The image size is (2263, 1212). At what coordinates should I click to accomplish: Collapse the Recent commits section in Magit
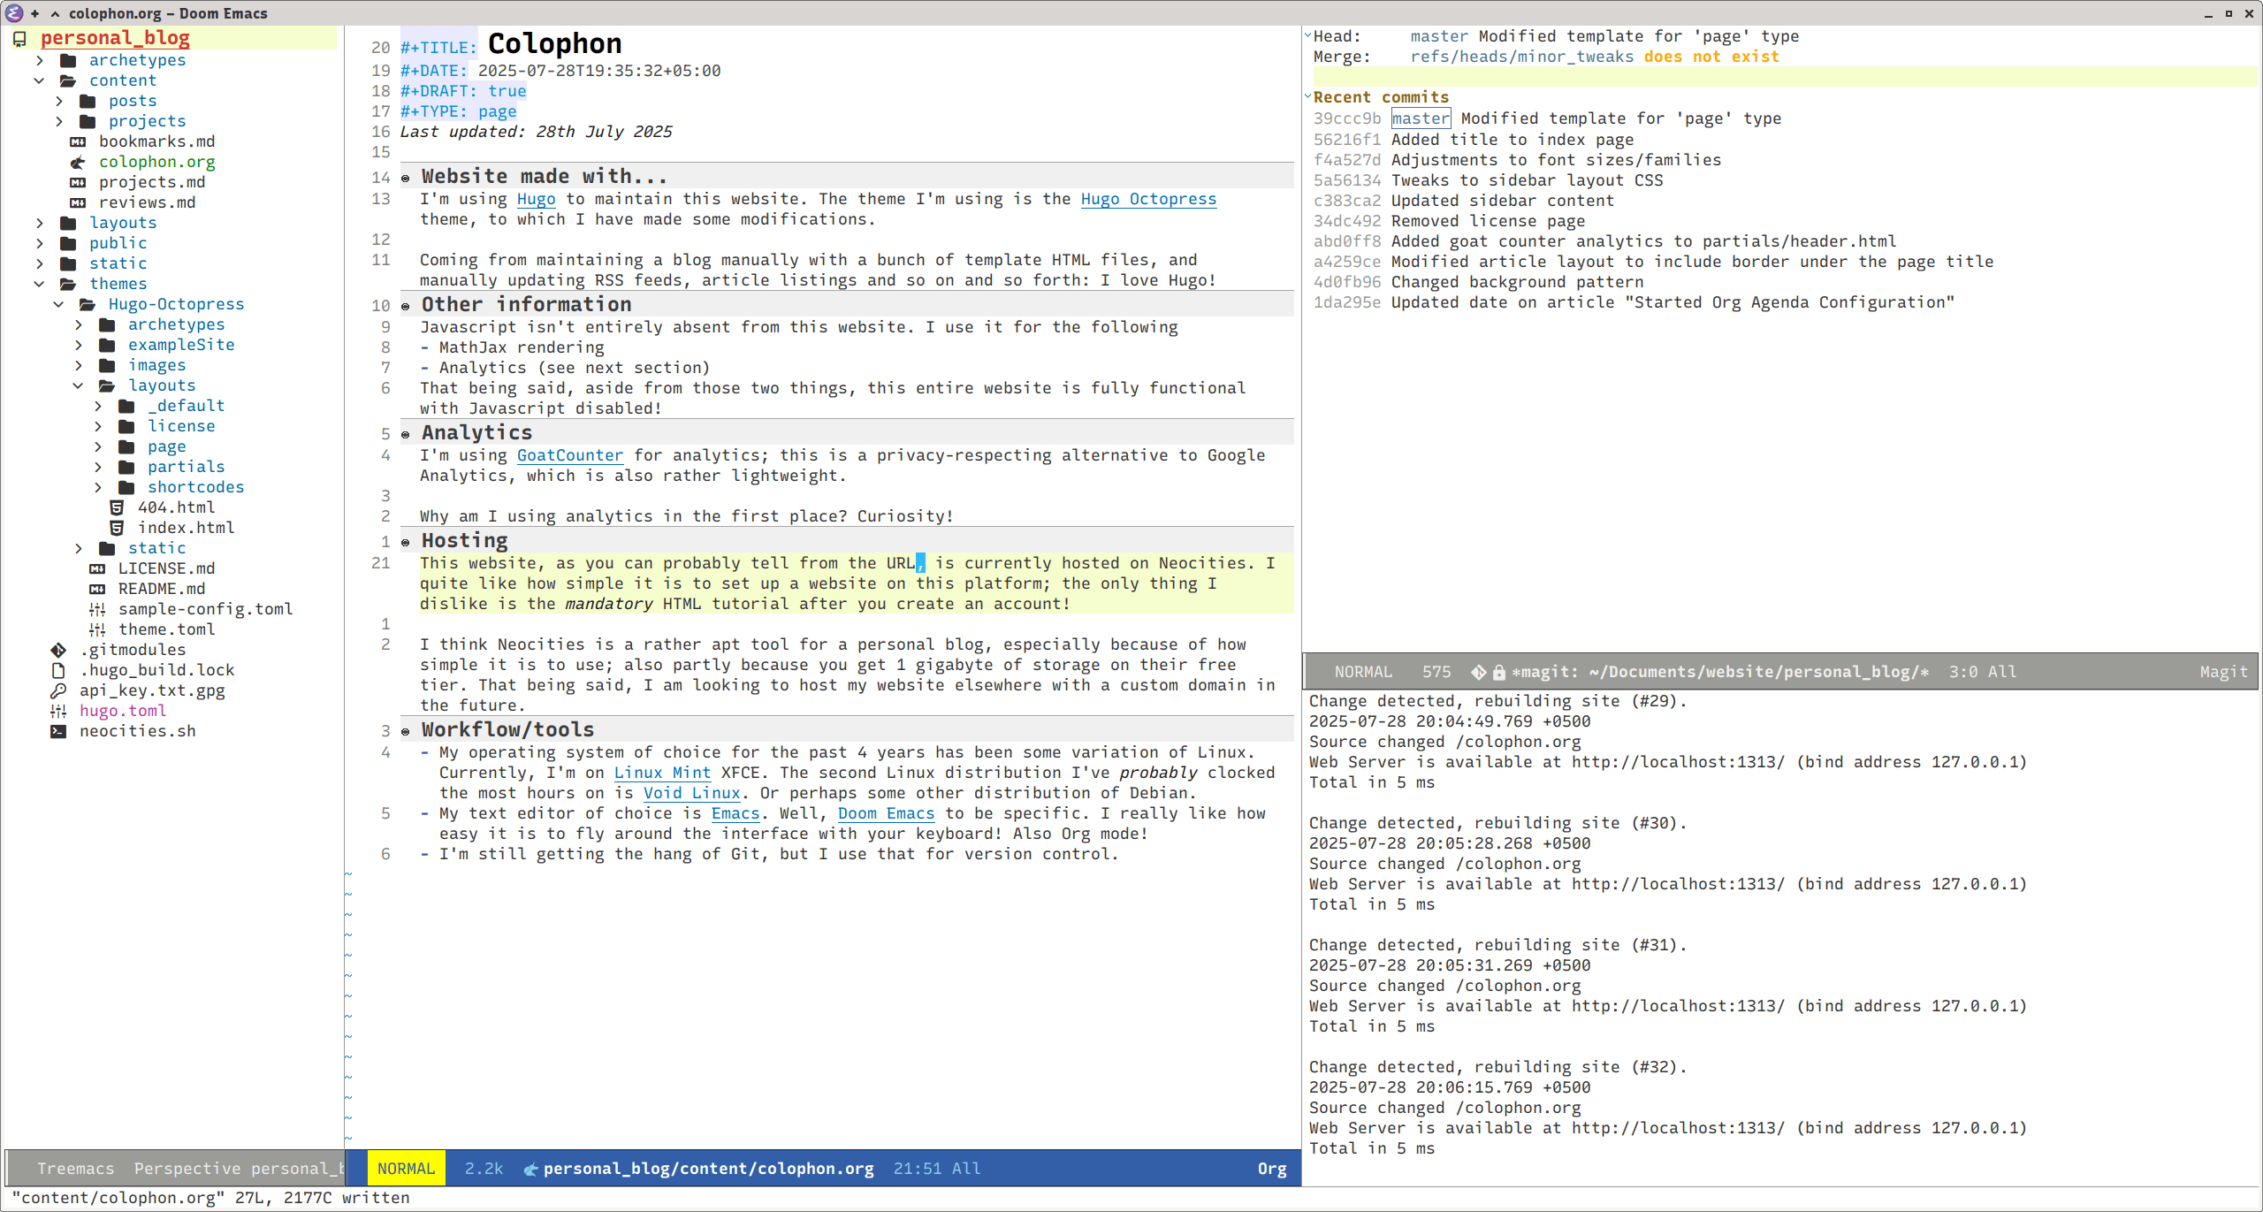tap(1308, 95)
